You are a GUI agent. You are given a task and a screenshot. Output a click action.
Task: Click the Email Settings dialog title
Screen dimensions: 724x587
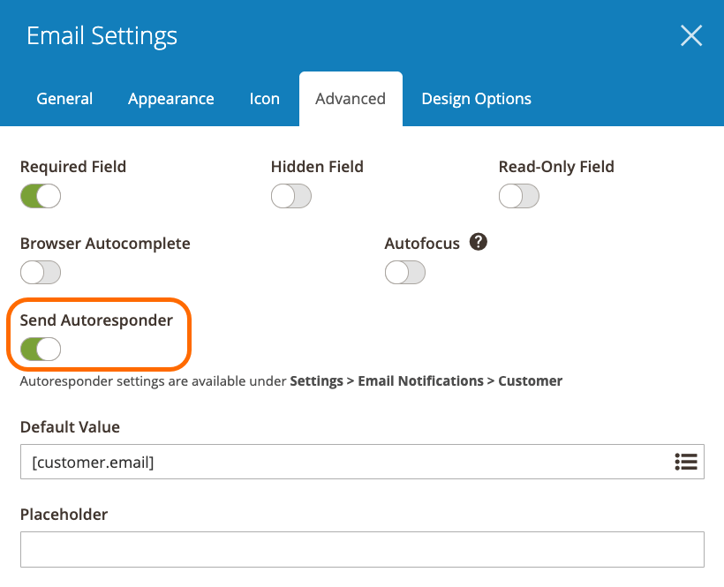click(x=101, y=35)
